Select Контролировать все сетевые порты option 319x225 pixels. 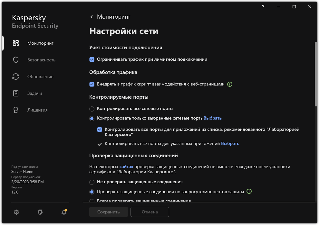point(91,109)
